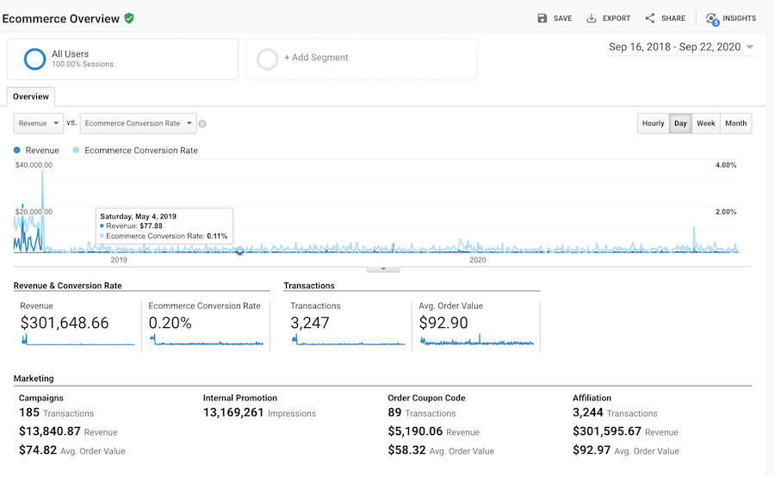Click the SAVE button label

click(x=562, y=18)
